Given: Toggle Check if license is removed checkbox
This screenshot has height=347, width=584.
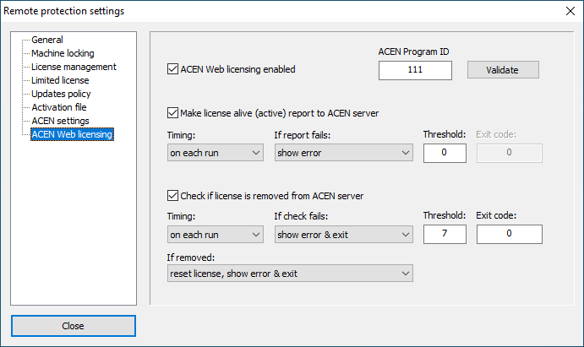Looking at the screenshot, I should [x=172, y=196].
